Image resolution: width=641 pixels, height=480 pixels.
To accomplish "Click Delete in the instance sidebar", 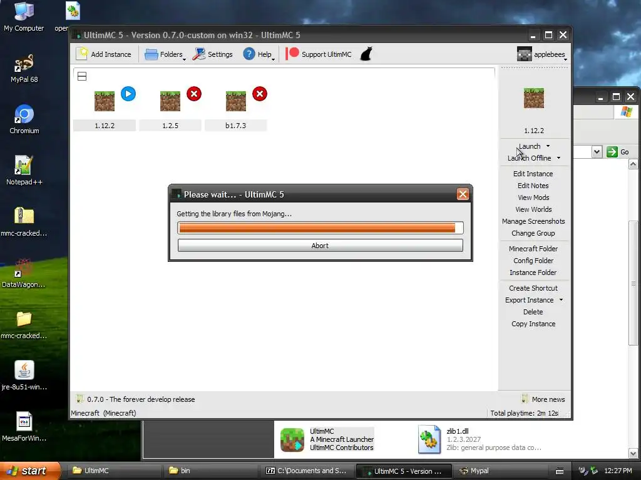I will tap(533, 311).
